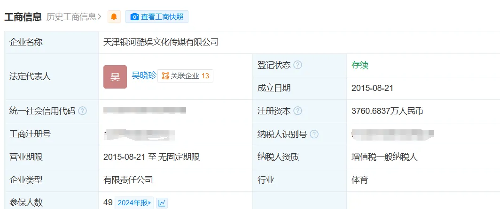Expand the 2024年报 dropdown

coord(134,203)
